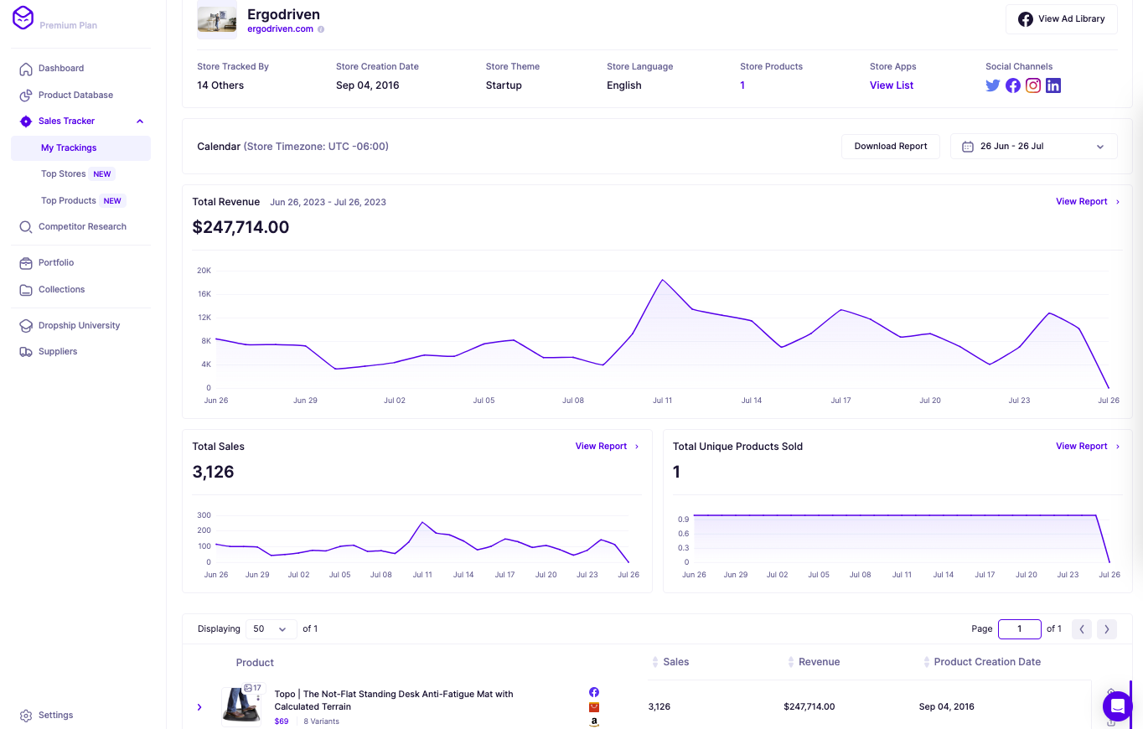Open the intercom chat bubble icon
The image size is (1143, 729).
(1117, 706)
